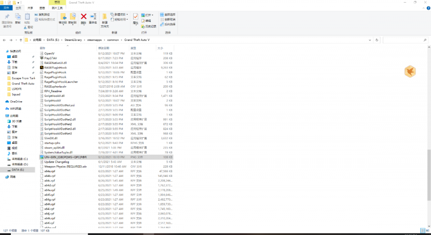
Task: Click the Up one level arrow
Action: click(21, 40)
